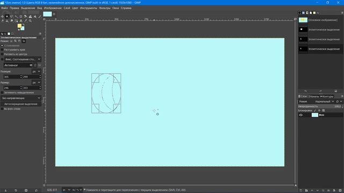This screenshot has height=193, width=344.
Task: Click the first Эллиптическое выделение history entry
Action: coord(320,29)
